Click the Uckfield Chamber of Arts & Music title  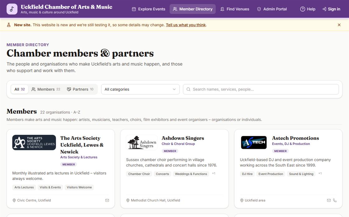point(66,7)
